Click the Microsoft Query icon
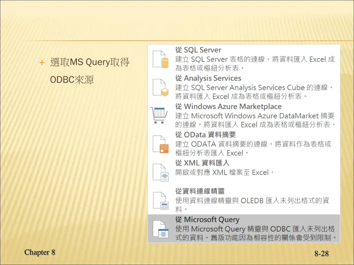 [x=160, y=229]
